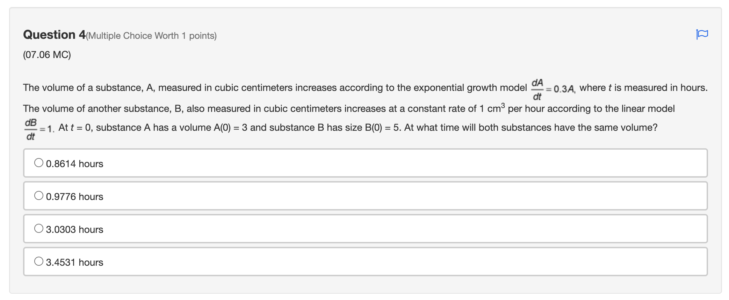Click the (07.06 MC) label
Image resolution: width=729 pixels, height=300 pixels.
47,55
